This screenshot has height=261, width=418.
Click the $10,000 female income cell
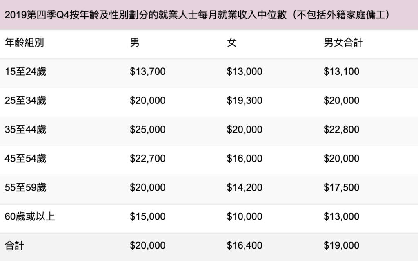245,216
